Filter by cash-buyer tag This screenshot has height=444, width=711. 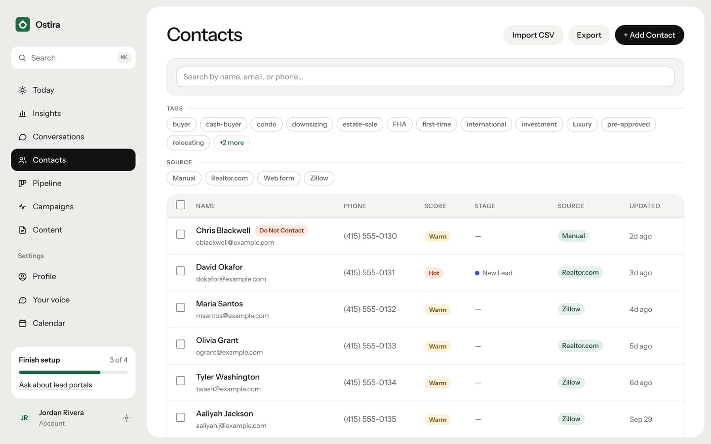[x=224, y=124]
